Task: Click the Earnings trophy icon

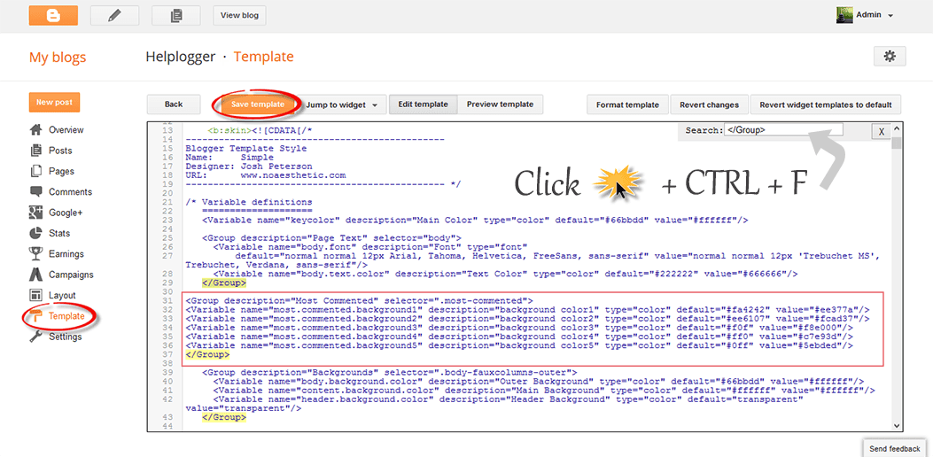Action: tap(36, 254)
